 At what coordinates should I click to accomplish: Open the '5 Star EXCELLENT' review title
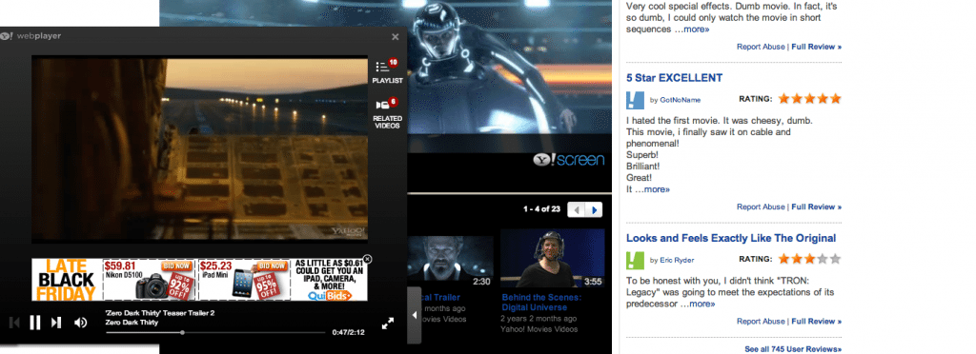674,78
